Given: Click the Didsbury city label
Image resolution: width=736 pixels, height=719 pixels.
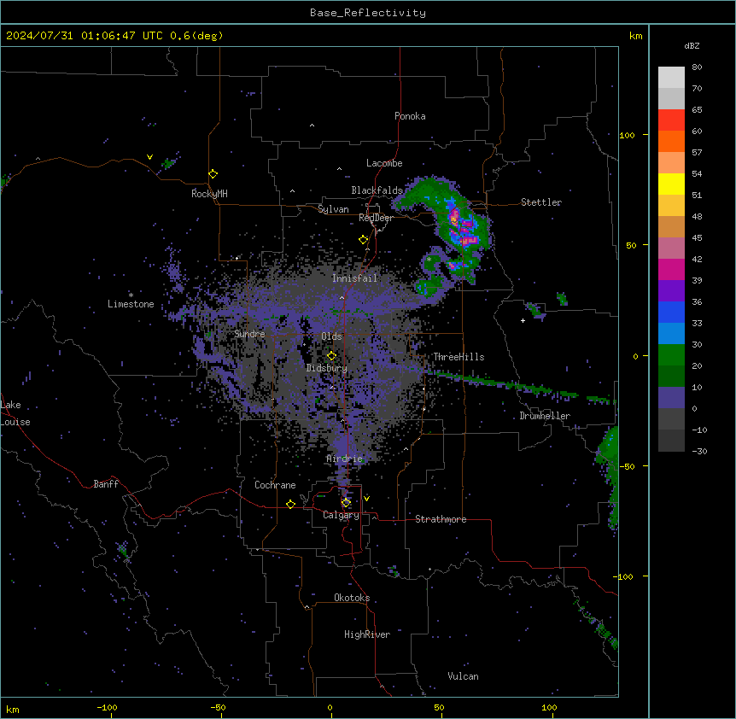Looking at the screenshot, I should [x=327, y=368].
